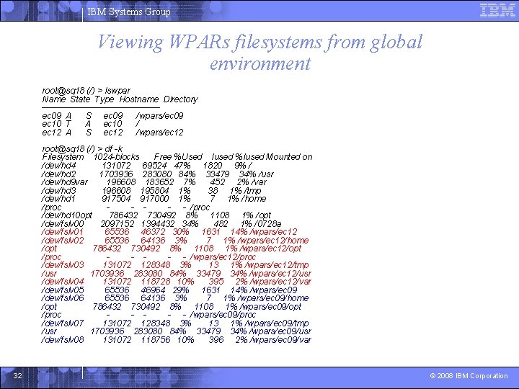Viewport: 519px width, 389px height.
Task: Click the /dev/hd10opt filesystem row
Action: [x=156, y=215]
